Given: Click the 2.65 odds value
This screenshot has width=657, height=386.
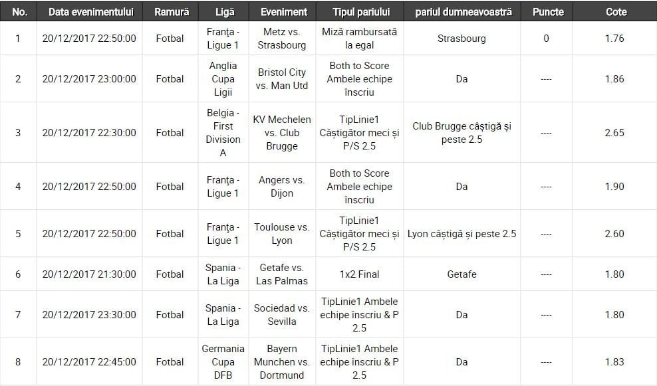Looking at the screenshot, I should [614, 133].
